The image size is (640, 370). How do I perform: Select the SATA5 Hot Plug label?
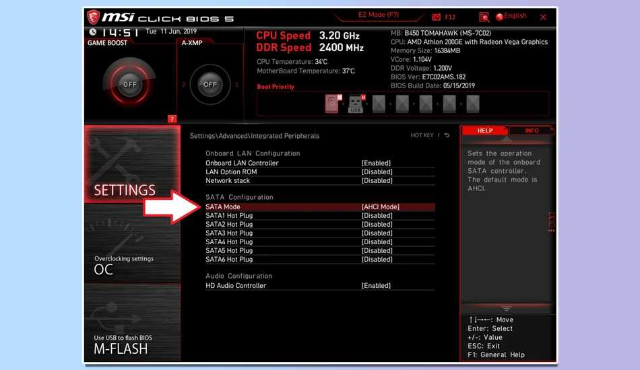coord(229,251)
